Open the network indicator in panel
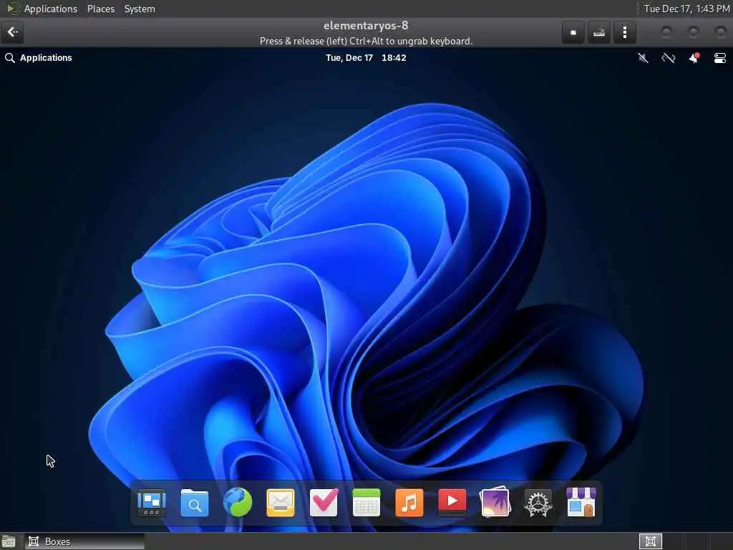The width and height of the screenshot is (733, 550). point(669,58)
